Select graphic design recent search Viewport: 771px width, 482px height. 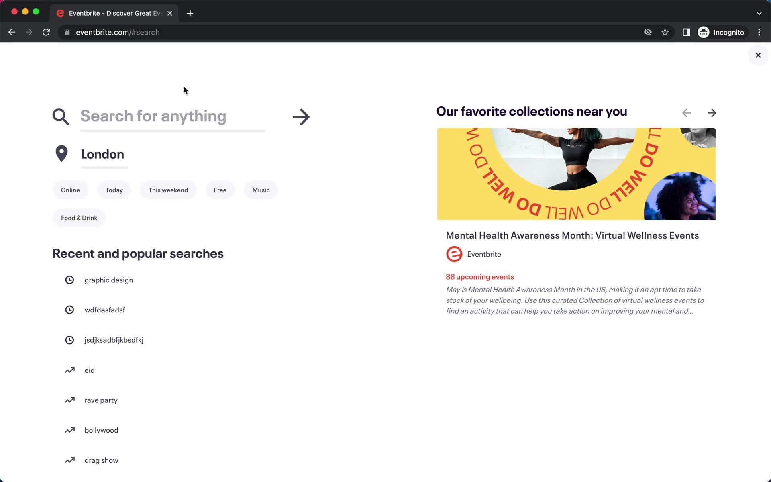(x=108, y=279)
